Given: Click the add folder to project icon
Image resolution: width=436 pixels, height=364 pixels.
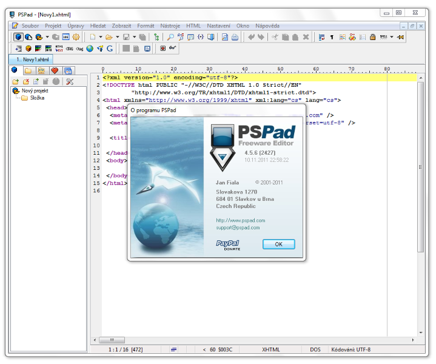Looking at the screenshot, I should 16,81.
